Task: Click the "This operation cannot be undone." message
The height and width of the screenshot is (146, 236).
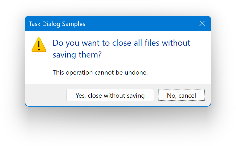Action: tap(100, 72)
